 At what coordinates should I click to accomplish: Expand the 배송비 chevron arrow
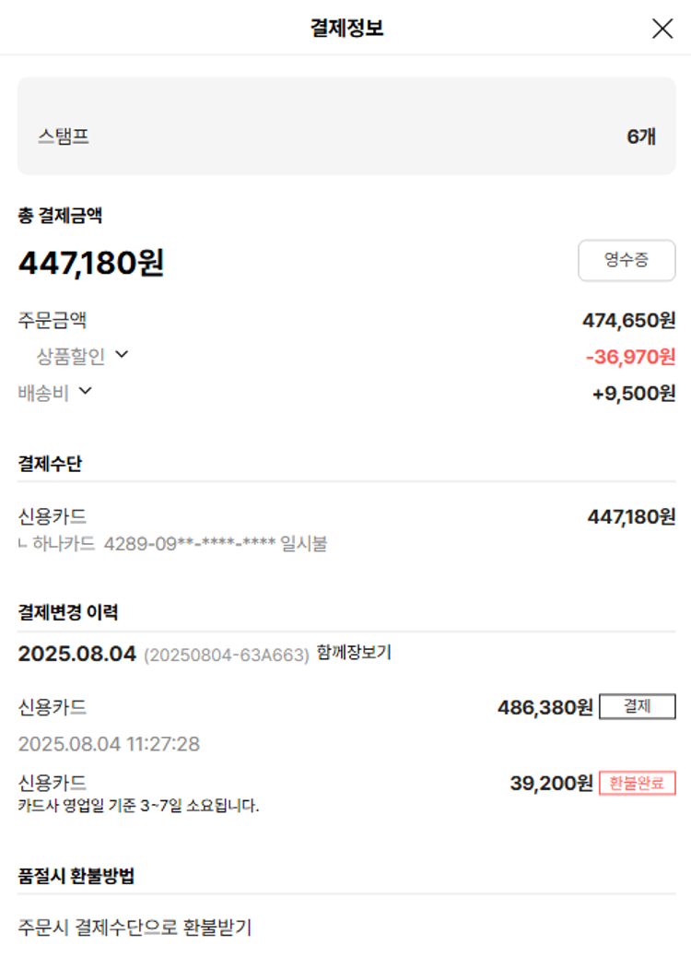pyautogui.click(x=86, y=391)
